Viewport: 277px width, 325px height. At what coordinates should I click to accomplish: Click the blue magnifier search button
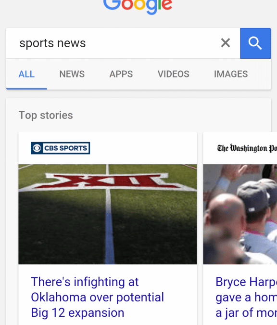(x=255, y=43)
